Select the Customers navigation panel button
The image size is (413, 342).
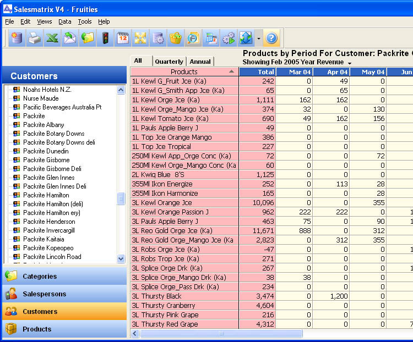[x=64, y=311]
